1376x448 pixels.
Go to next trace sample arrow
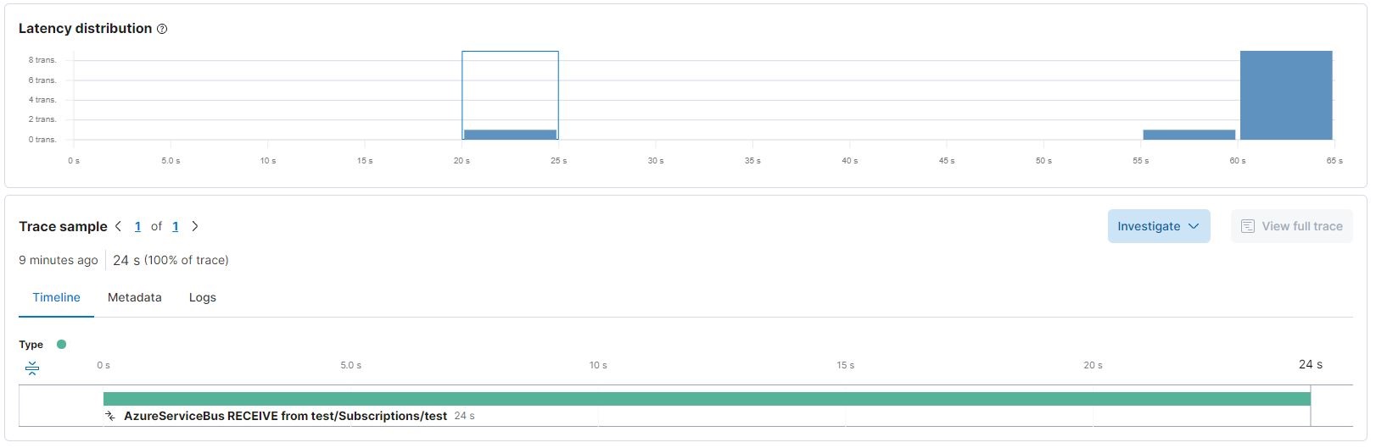click(195, 226)
